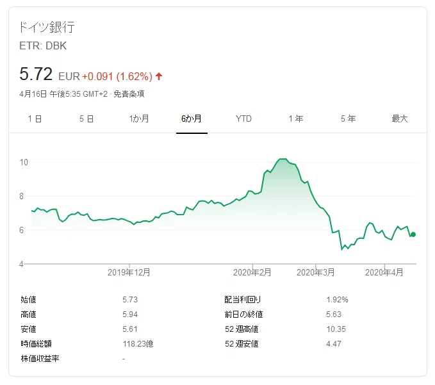
Task: Click the 高値 label
Action: 28,315
